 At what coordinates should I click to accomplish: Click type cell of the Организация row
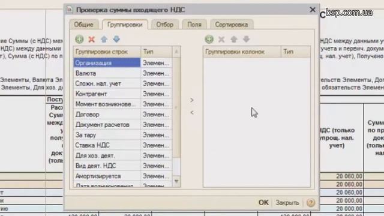click(157, 63)
